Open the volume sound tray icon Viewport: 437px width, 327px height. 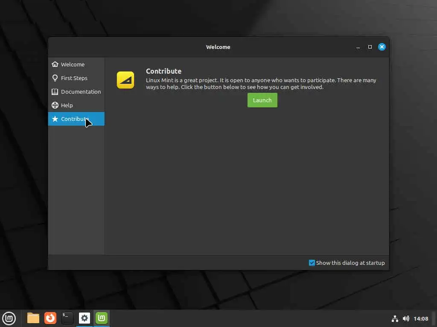[x=406, y=318]
